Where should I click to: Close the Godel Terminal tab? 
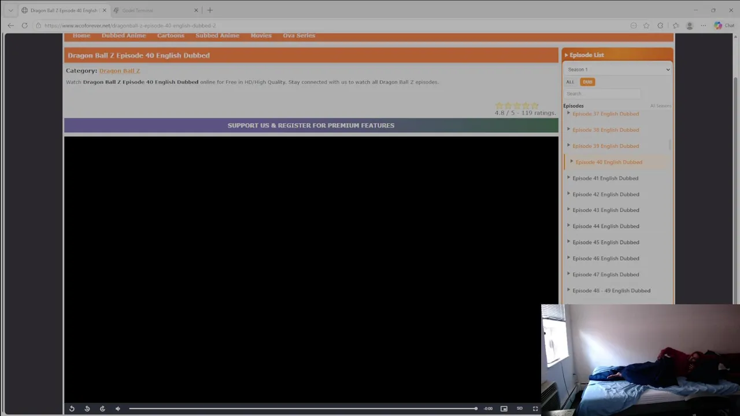(196, 10)
